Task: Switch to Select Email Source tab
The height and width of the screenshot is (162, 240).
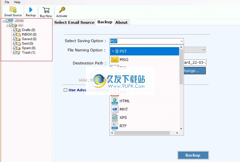Action: pyautogui.click(x=74, y=22)
